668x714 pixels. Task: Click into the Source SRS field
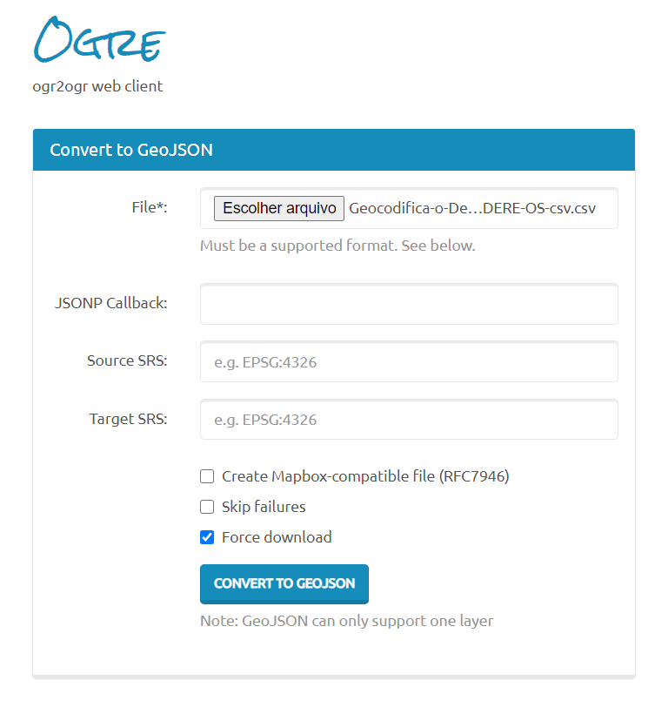[x=409, y=361]
